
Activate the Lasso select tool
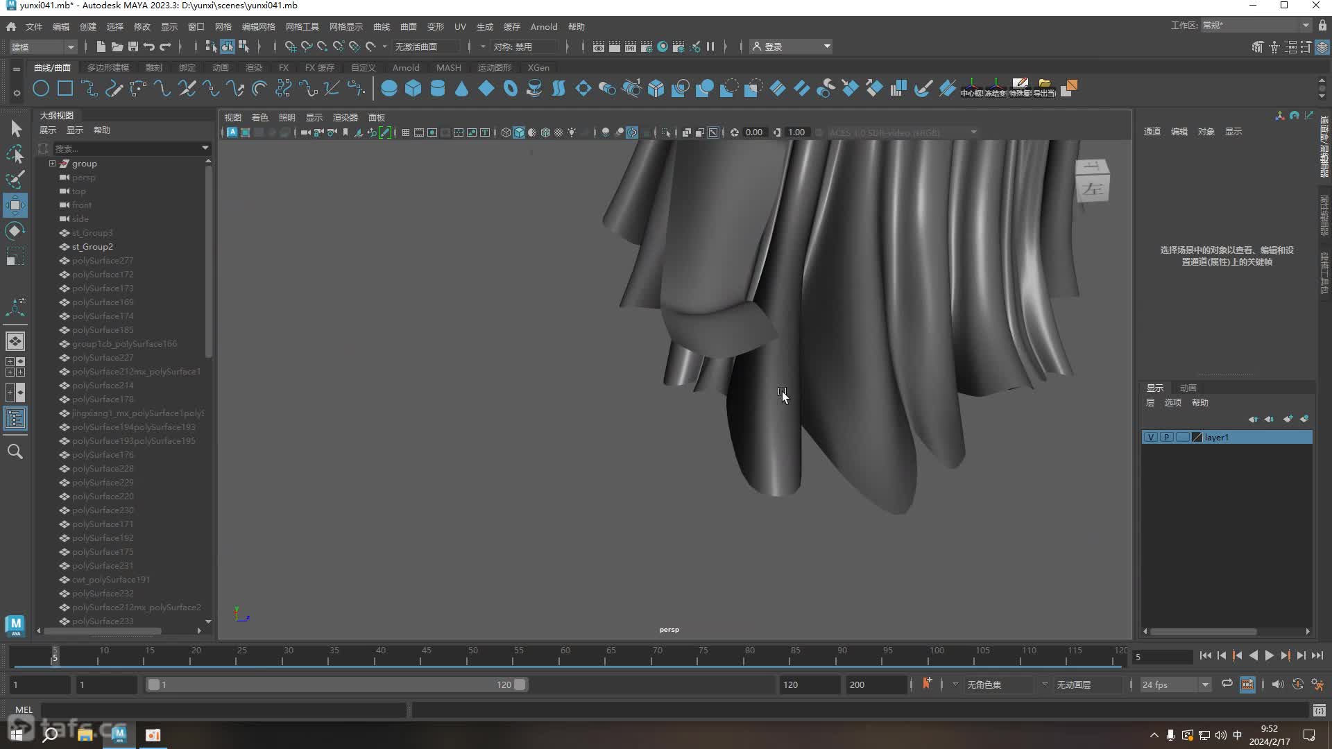coord(15,154)
